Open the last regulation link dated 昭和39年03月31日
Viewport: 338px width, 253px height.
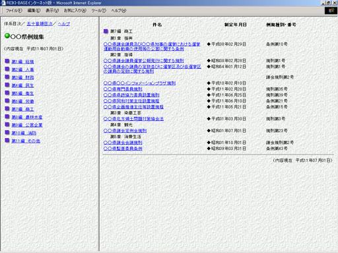tap(123, 149)
